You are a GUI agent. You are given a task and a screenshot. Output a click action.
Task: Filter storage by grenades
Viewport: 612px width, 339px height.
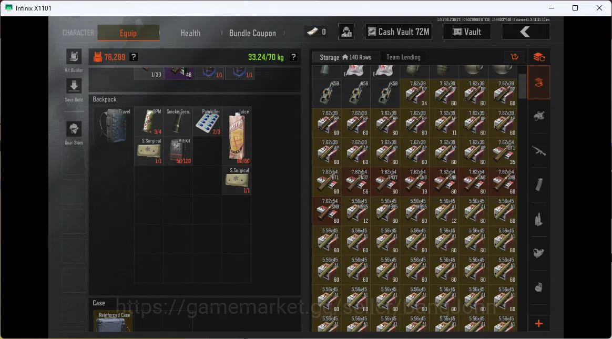[x=539, y=287]
